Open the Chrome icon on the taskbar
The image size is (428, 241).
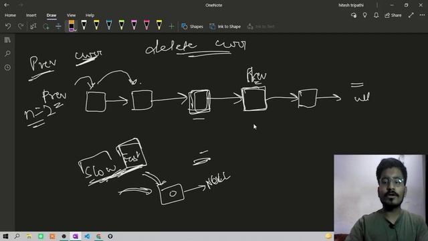[x=99, y=236]
